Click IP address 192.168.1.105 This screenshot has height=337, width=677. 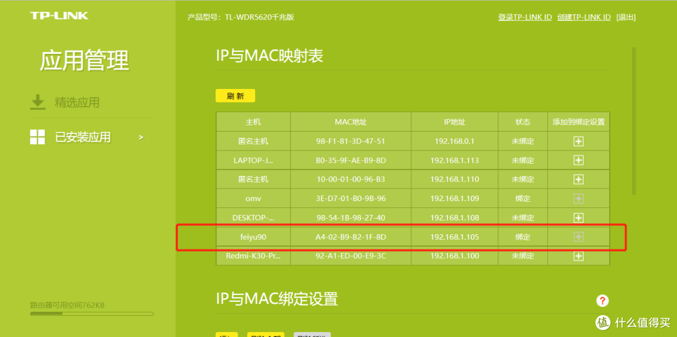pos(454,237)
